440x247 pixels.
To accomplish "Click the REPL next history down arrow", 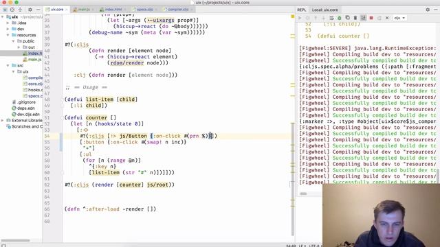I will 324,18.
